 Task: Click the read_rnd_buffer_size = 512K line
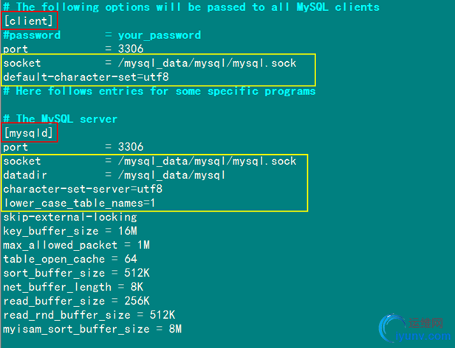[89, 315]
